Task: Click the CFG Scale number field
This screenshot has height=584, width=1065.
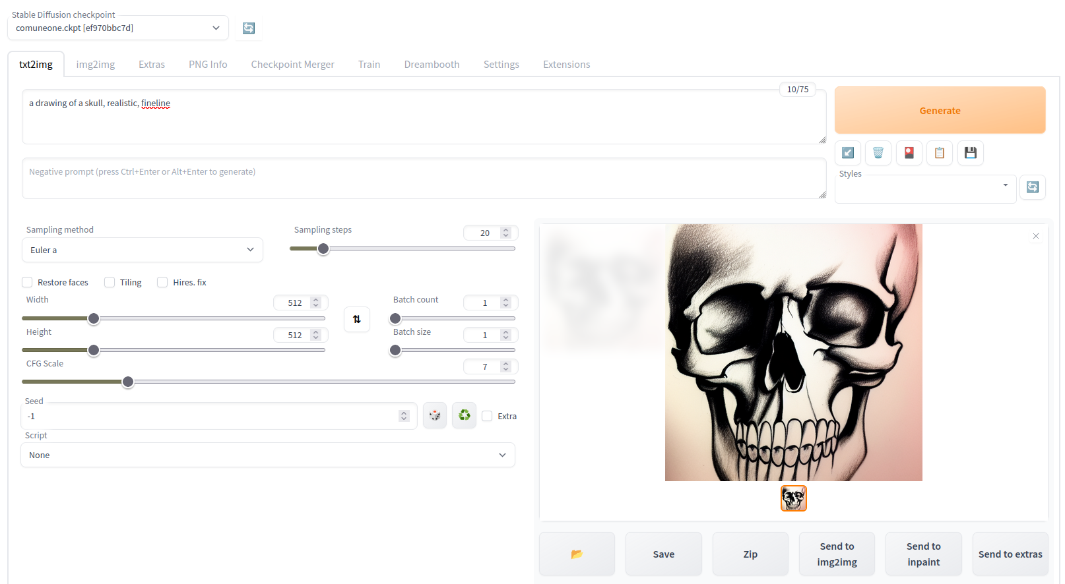Action: click(490, 366)
